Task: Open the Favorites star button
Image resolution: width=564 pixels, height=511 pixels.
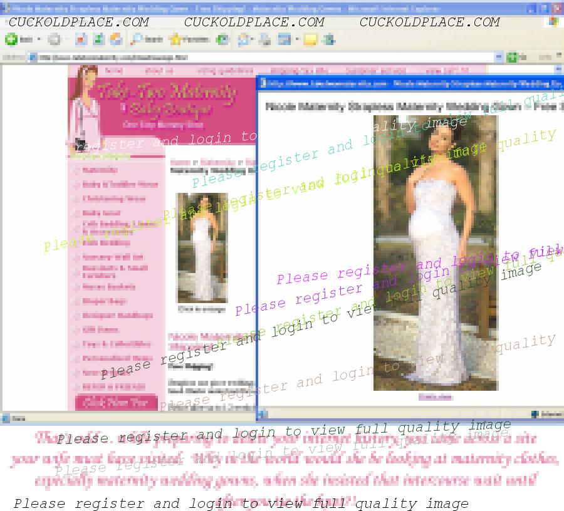Action: point(188,39)
